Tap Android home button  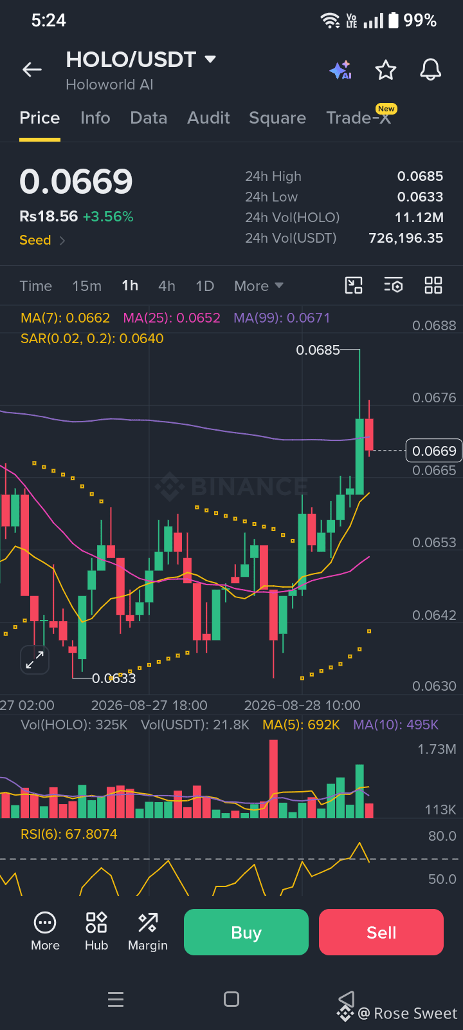coord(232,999)
